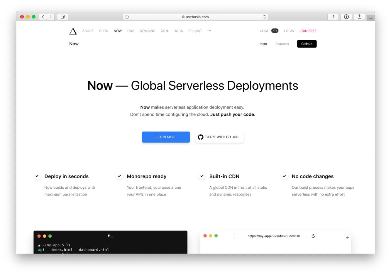Click the Safari address bar
Image resolution: width=391 pixels, height=275 pixels.
(195, 17)
